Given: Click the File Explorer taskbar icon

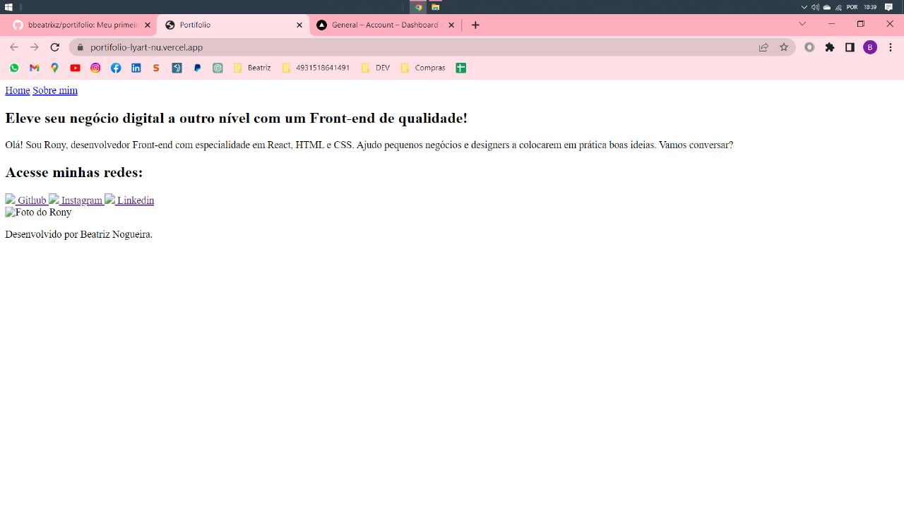Looking at the screenshot, I should point(435,7).
